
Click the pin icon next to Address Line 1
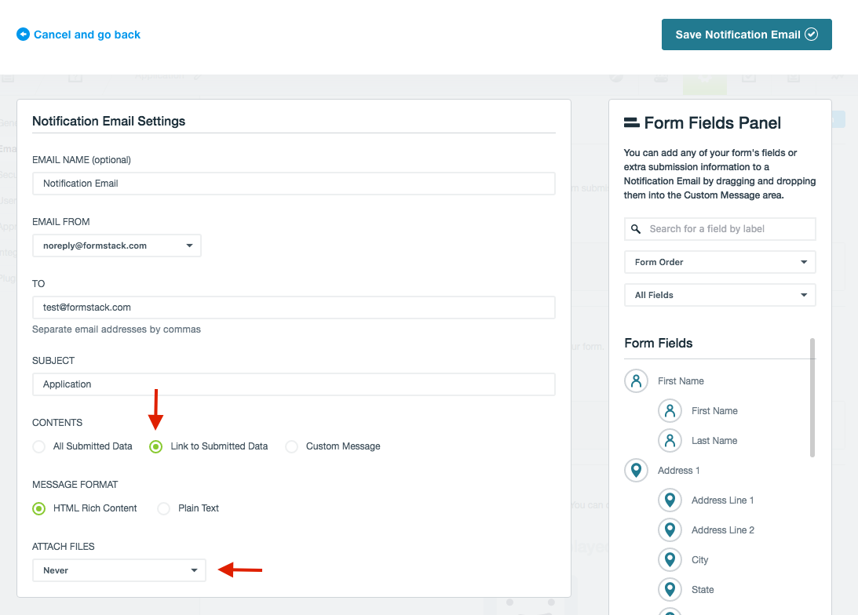point(670,500)
